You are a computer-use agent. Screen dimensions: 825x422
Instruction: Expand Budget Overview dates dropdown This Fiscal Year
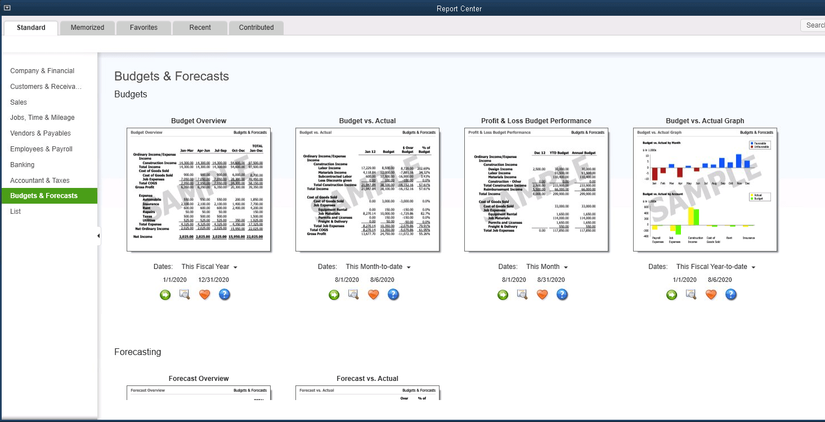point(209,267)
